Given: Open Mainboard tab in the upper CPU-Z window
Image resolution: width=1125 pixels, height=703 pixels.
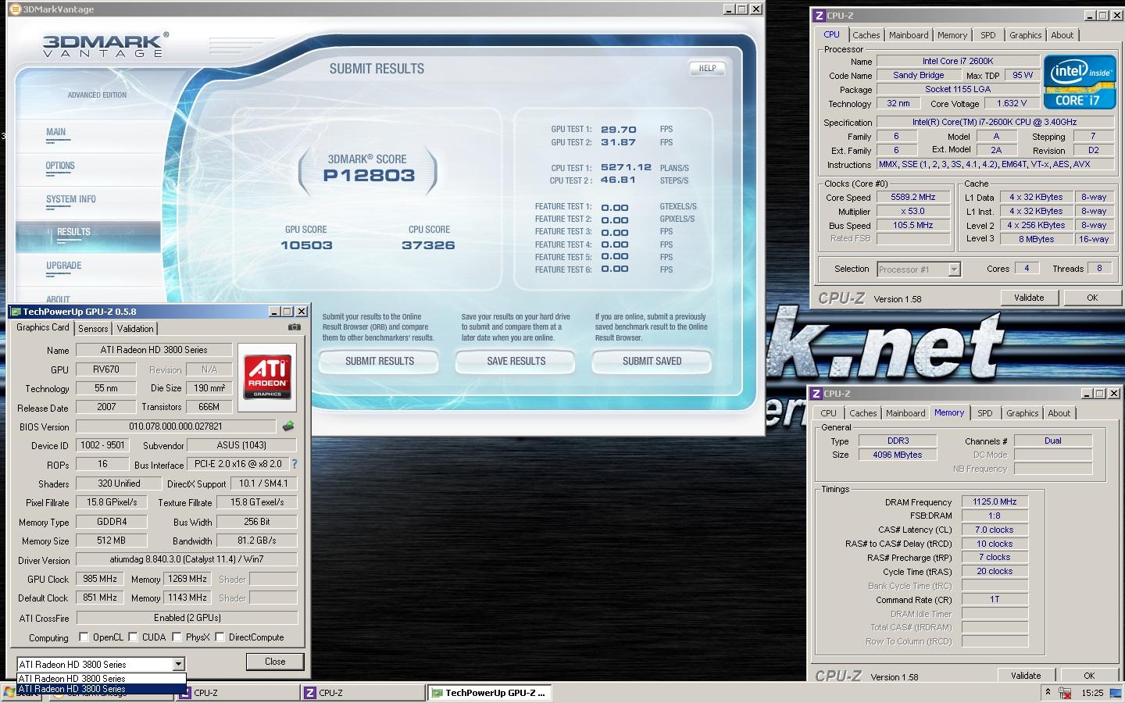Looking at the screenshot, I should click(909, 35).
